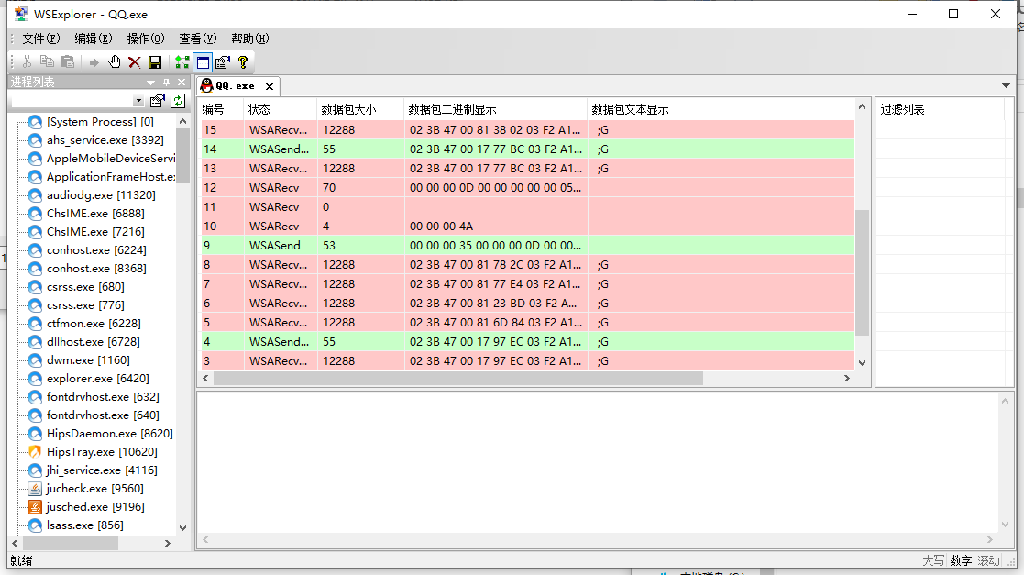This screenshot has height=575, width=1024.
Task: Select packet row number 6
Action: [x=528, y=304]
